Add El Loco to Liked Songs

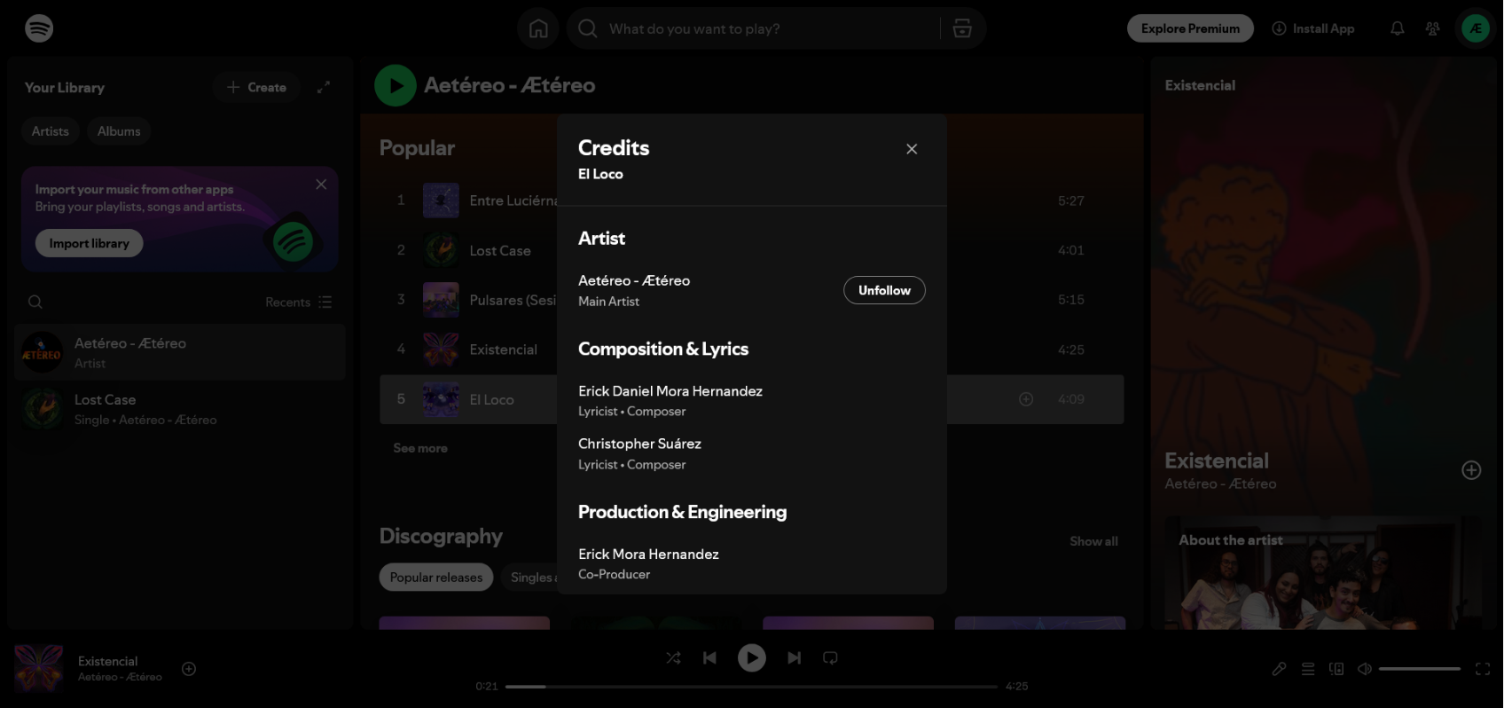tap(1026, 399)
